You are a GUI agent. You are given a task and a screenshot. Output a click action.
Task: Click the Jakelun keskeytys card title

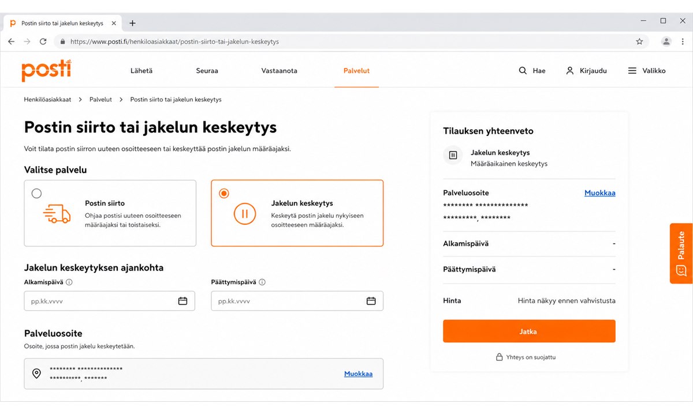click(302, 203)
